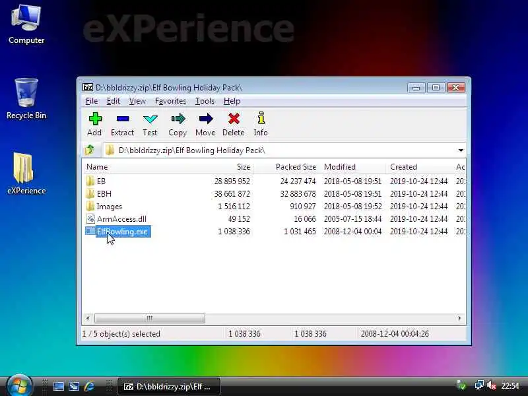Open Info from the toolbar
The width and height of the screenshot is (528, 396).
[x=261, y=124]
